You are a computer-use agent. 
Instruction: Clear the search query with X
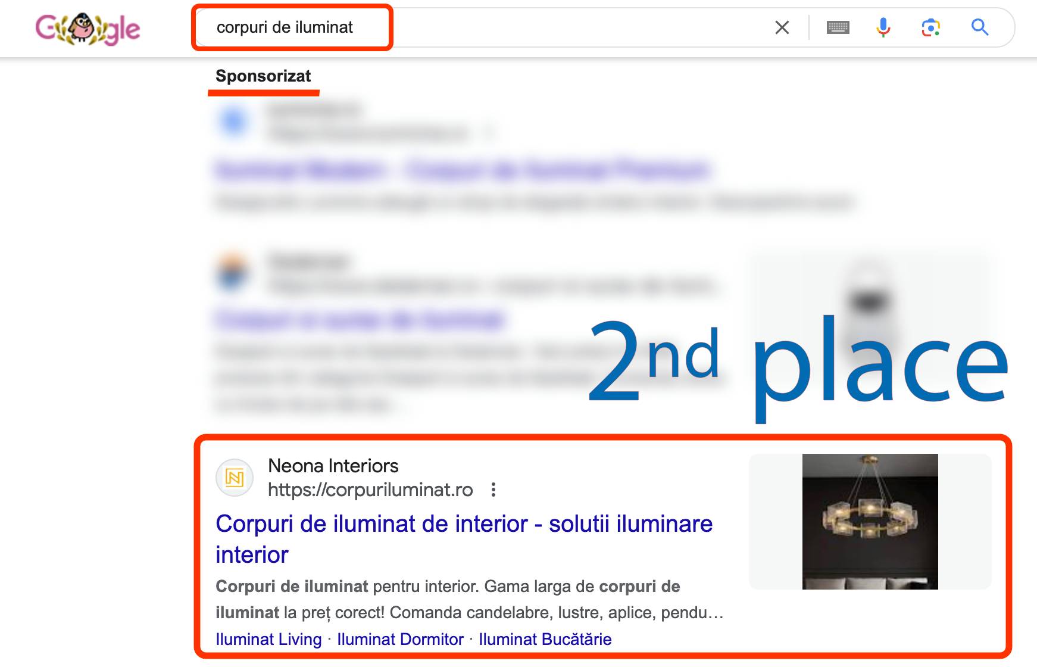[782, 27]
